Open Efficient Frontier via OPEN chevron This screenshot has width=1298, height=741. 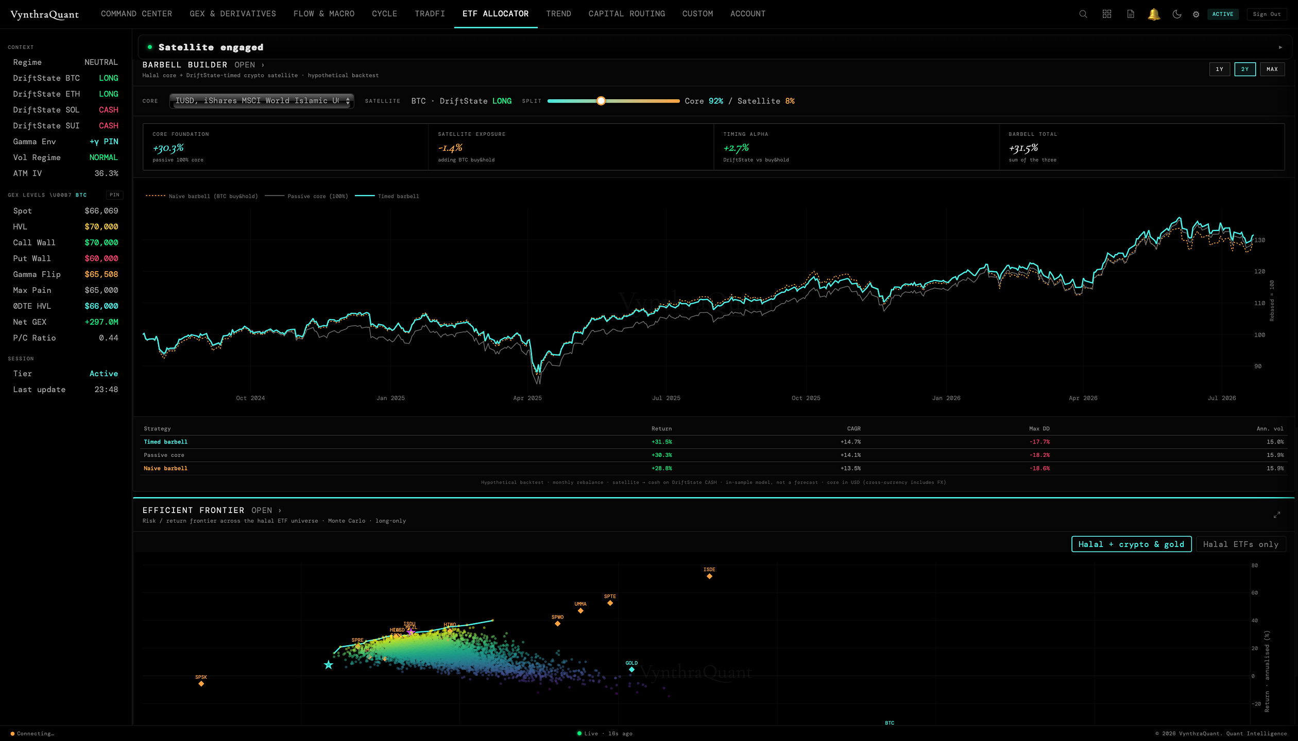pos(266,510)
